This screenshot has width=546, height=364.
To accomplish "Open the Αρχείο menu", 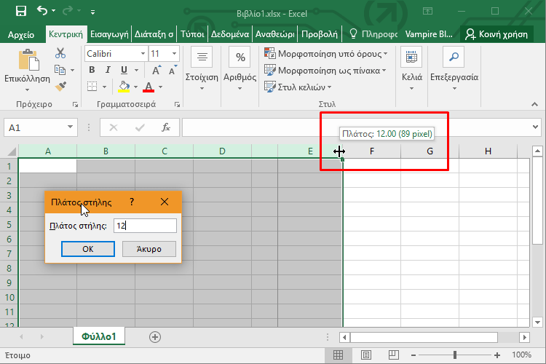I will [x=21, y=34].
